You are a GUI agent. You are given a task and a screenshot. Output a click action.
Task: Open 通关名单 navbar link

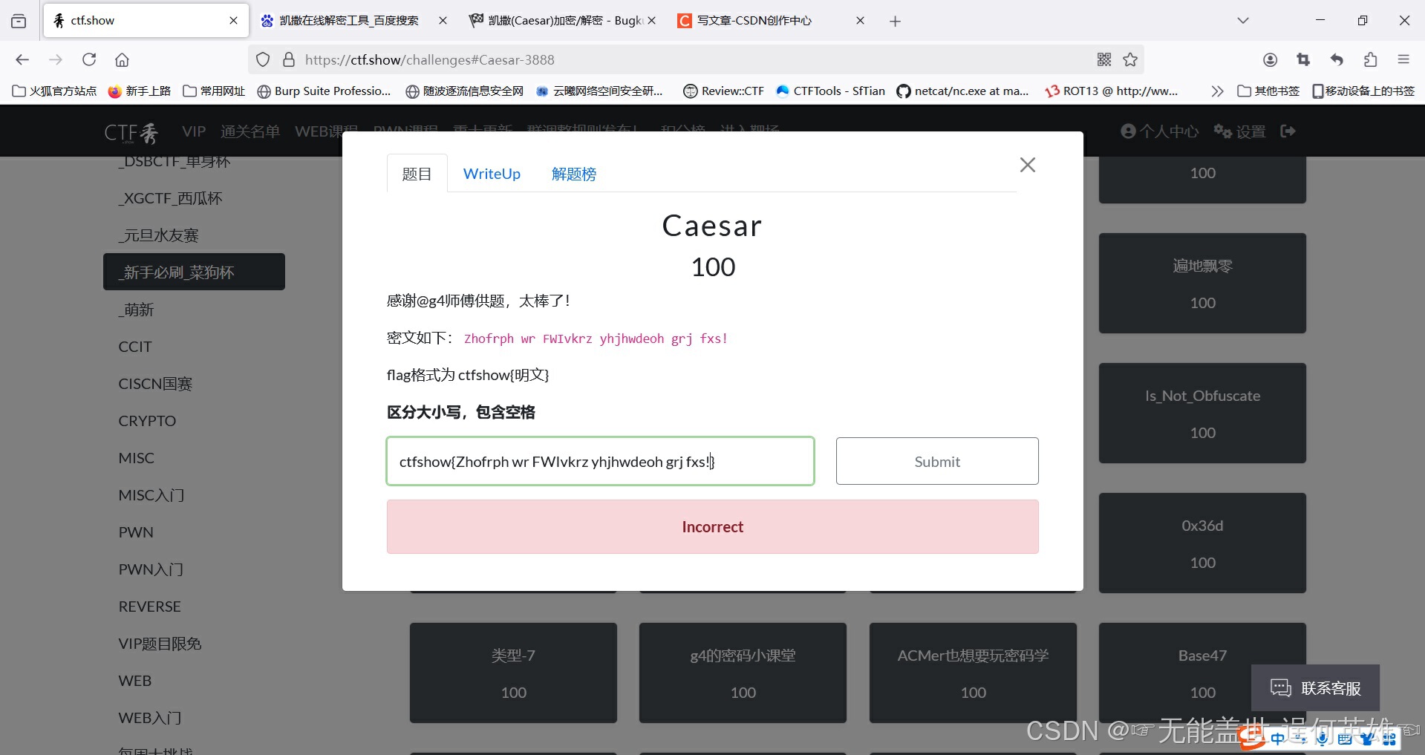[250, 131]
